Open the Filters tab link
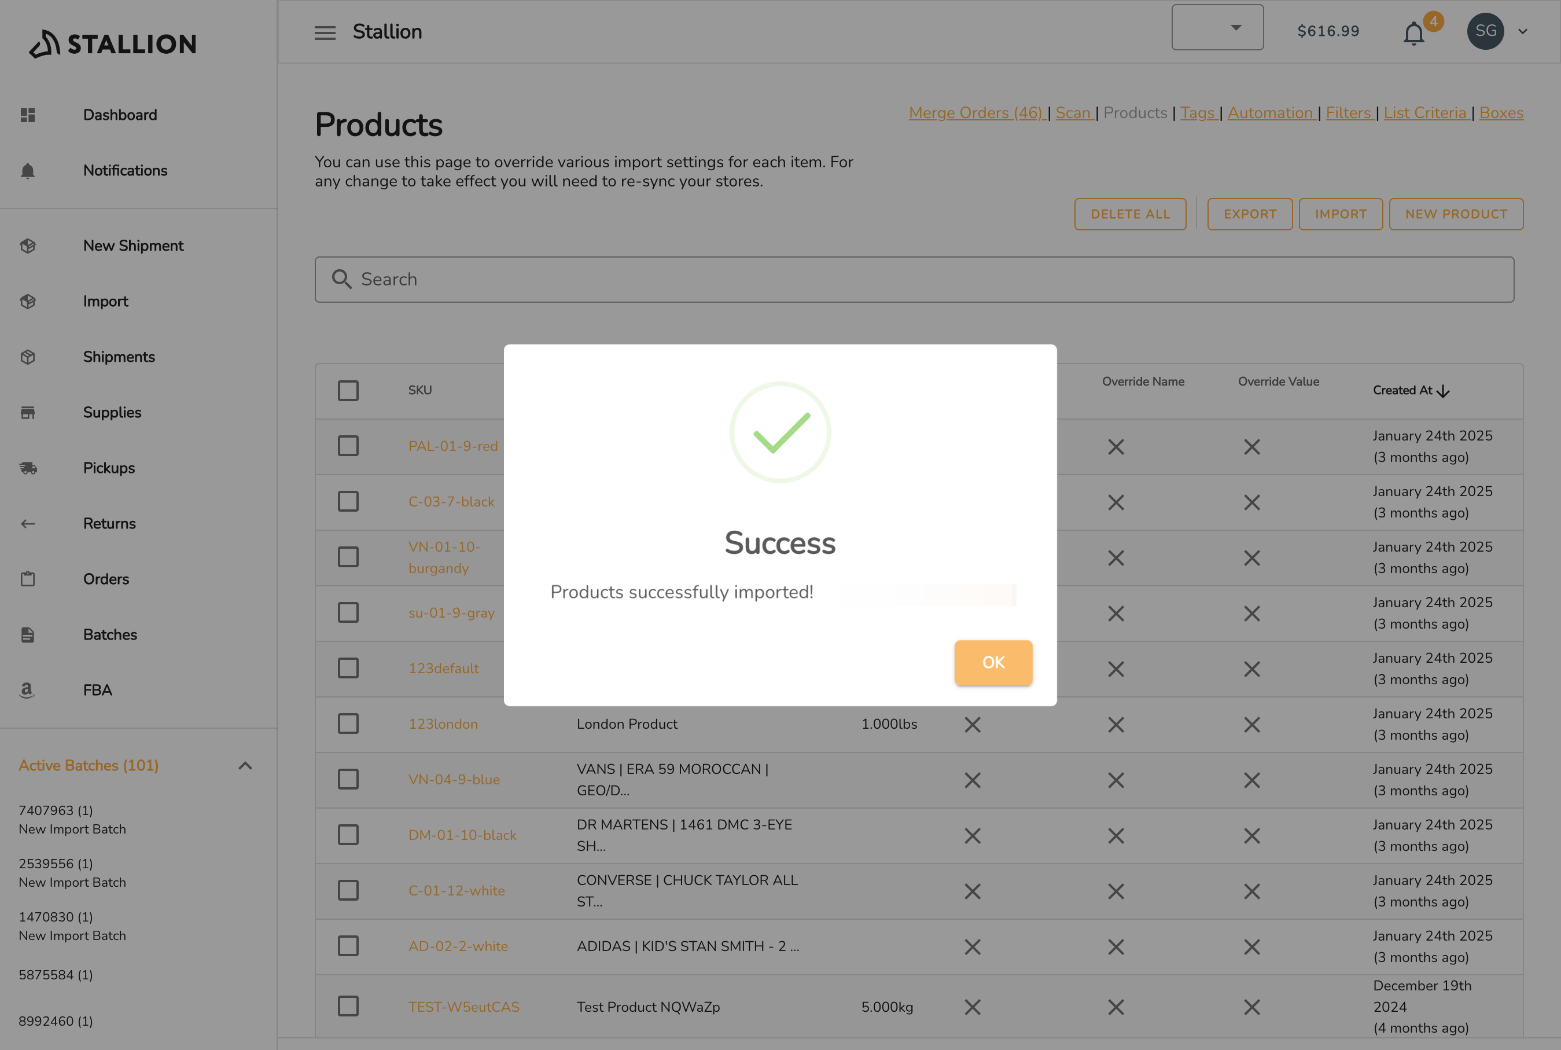Image resolution: width=1561 pixels, height=1050 pixels. click(1349, 113)
